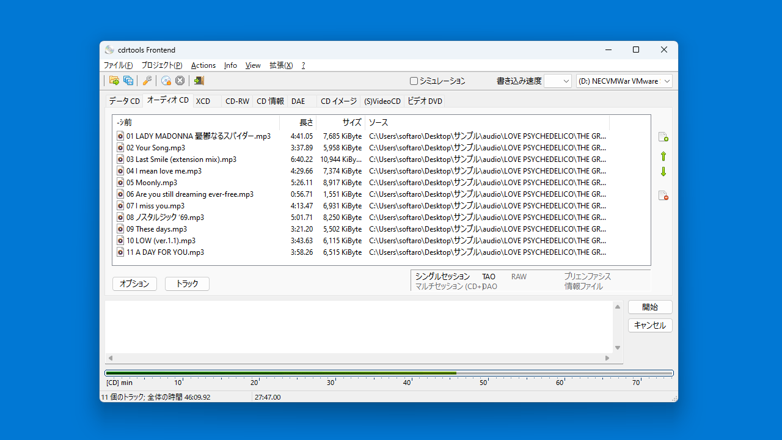Viewport: 782px width, 440px height.
Task: Click the remove track file icon
Action: pos(663,196)
